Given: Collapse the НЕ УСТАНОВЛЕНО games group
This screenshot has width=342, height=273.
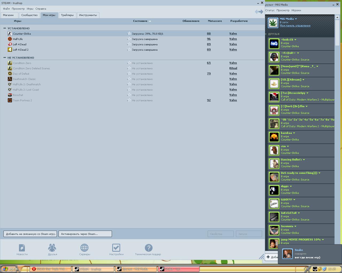Looking at the screenshot, I should click(5, 57).
